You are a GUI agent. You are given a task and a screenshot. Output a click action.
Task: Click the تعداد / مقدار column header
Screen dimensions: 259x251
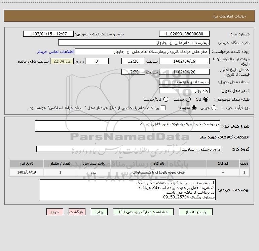point(60,164)
